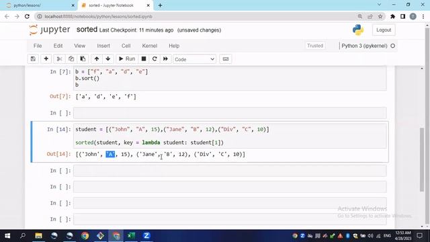The width and height of the screenshot is (430, 242).
Task: Open the tab search chevron dropdown
Action: (x=379, y=5)
